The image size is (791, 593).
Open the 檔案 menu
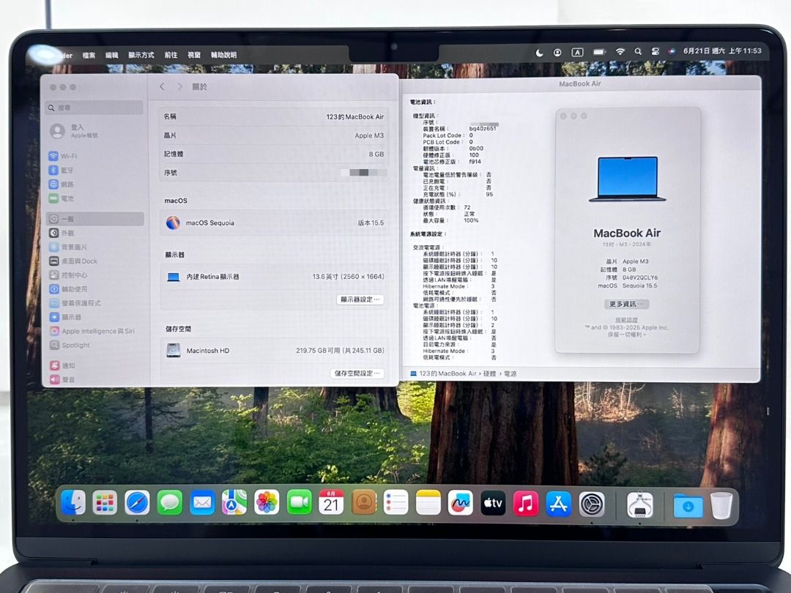coord(89,56)
